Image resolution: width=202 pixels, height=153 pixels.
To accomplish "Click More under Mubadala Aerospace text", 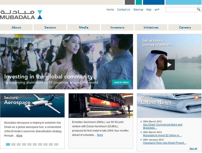I will click(19, 136).
